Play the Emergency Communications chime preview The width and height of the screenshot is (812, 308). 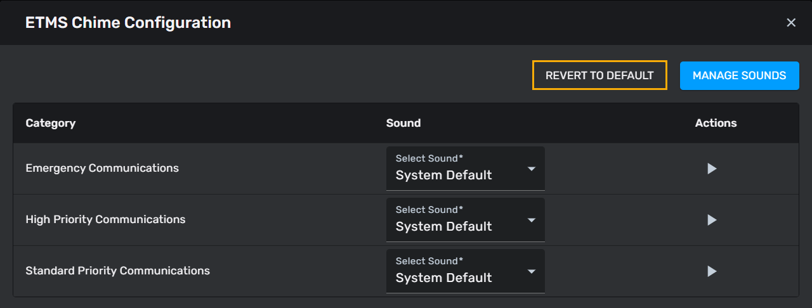click(x=712, y=169)
